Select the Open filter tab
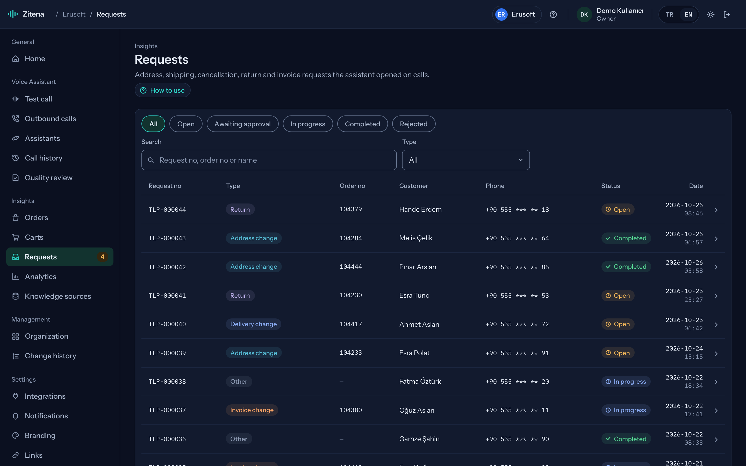 pos(186,124)
